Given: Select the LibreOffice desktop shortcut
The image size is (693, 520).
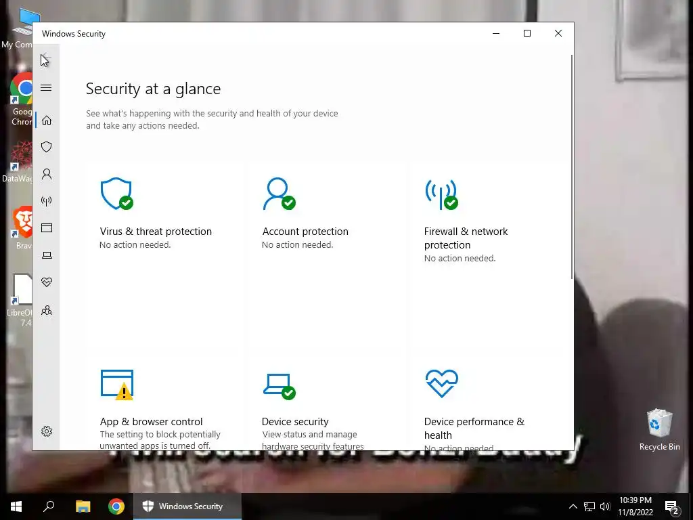Looking at the screenshot, I should click(x=20, y=301).
